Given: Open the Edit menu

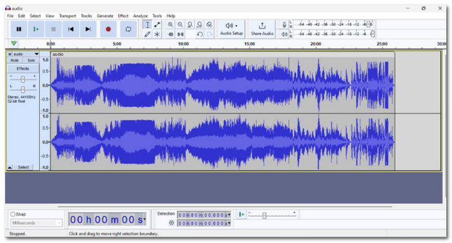Looking at the screenshot, I should [21, 16].
